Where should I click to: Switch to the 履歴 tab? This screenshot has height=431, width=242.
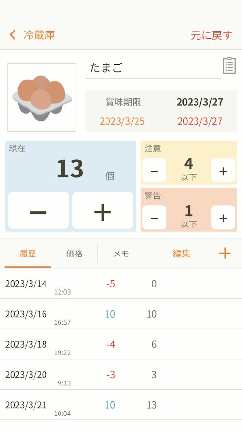[28, 254]
